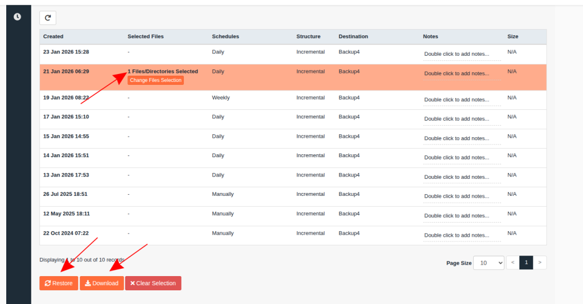The image size is (583, 304).
Task: Clear the current backup selection
Action: pyautogui.click(x=153, y=283)
